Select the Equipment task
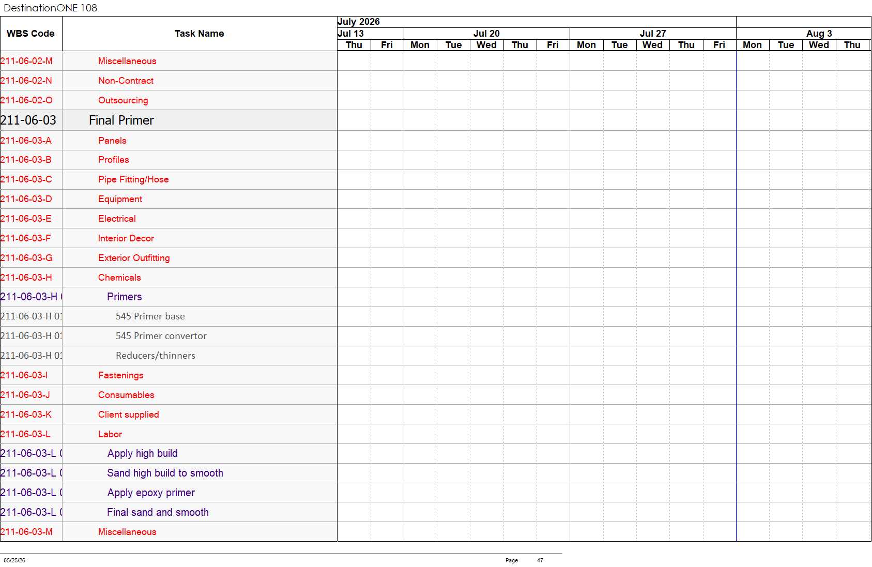872x567 pixels. (120, 199)
